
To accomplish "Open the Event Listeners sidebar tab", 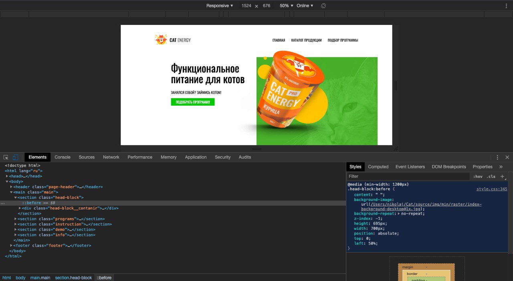I will [x=410, y=167].
